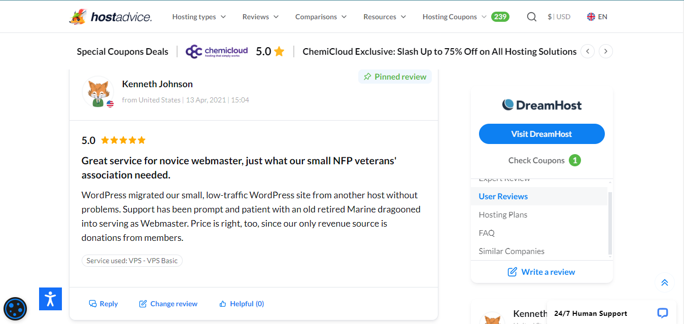Click the cookie settings icon
This screenshot has width=684, height=324.
(15, 309)
